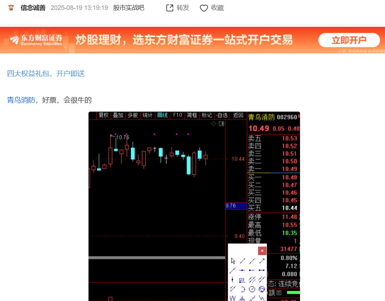Click the stock code 002960
Viewport: 385px width, 301px height.
tap(287, 117)
